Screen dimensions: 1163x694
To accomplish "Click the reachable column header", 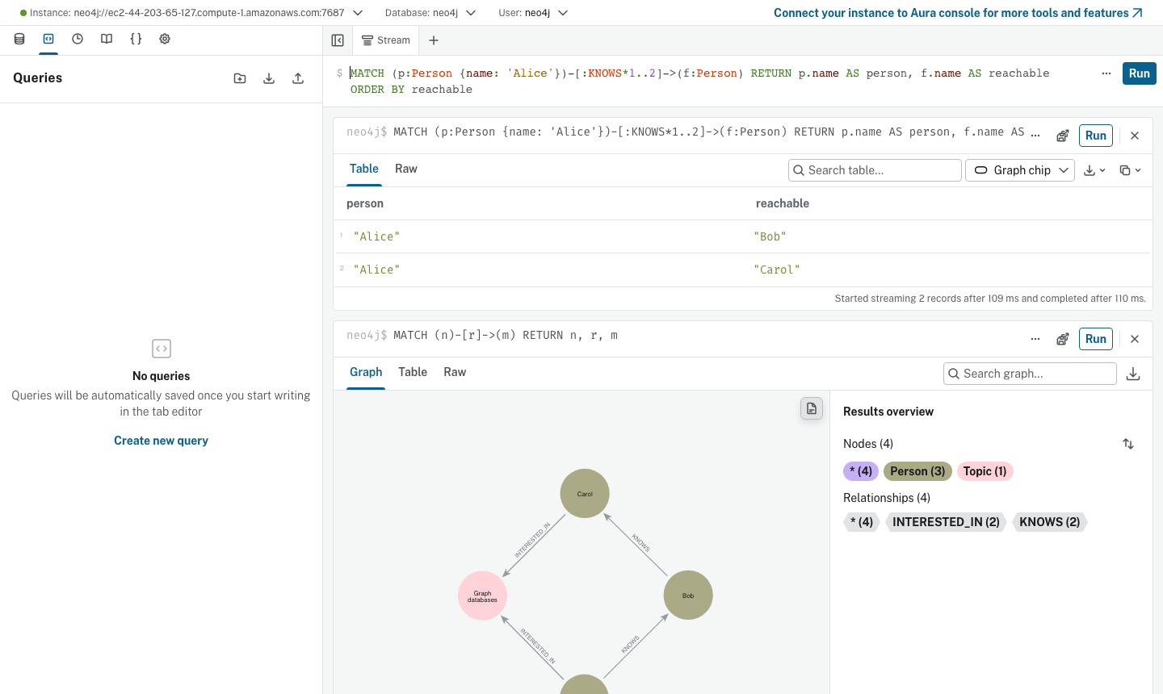I will click(783, 203).
